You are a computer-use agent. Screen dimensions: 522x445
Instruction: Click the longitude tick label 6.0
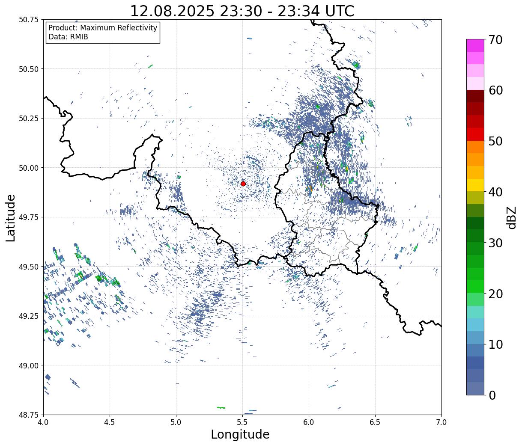(309, 422)
